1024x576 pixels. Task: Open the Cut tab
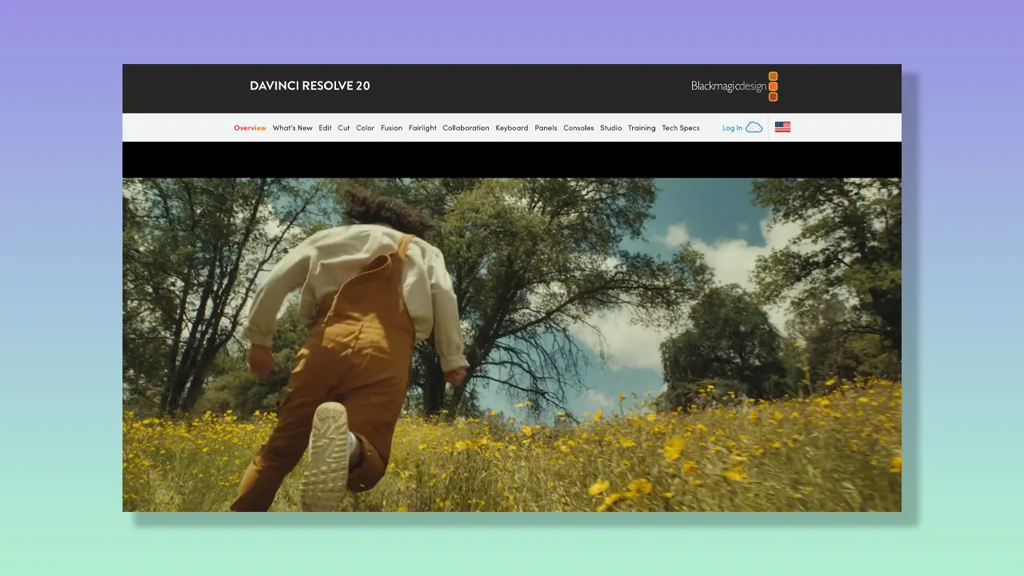coord(343,128)
